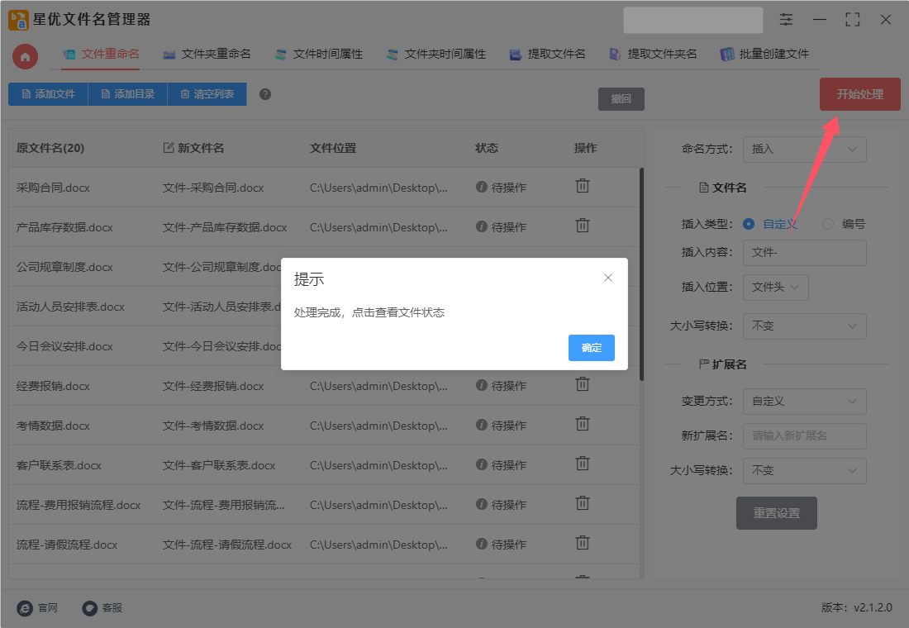Click the file list vertical scrollbar
This screenshot has height=628, width=909.
click(641, 274)
